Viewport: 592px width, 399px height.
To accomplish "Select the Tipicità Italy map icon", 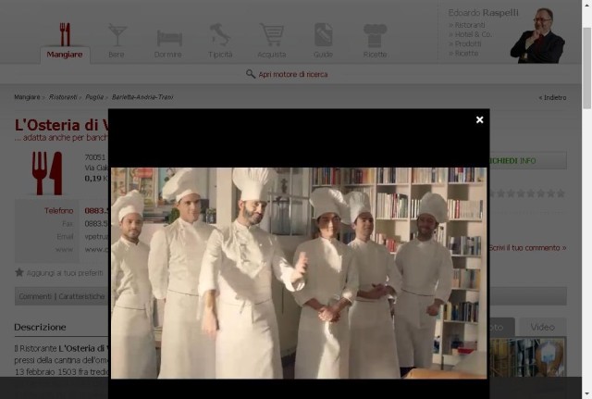I will click(x=220, y=34).
